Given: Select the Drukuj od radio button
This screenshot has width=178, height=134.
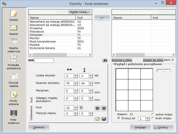Looking at the screenshot, I should [119, 118].
